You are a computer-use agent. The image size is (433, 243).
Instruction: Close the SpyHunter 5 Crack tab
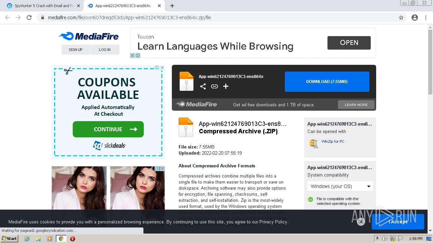78,6
